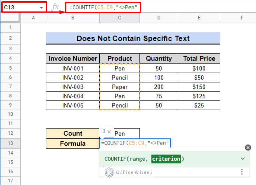Select the Paper cell in Product column
Image resolution: width=256 pixels, height=185 pixels.
(x=119, y=87)
